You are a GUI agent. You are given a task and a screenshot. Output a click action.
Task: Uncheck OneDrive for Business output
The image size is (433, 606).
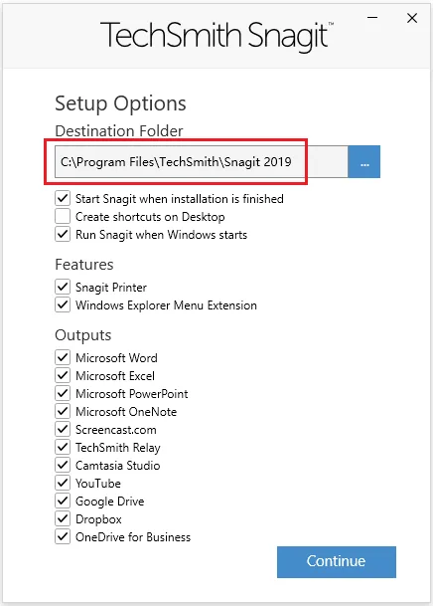pyautogui.click(x=63, y=536)
